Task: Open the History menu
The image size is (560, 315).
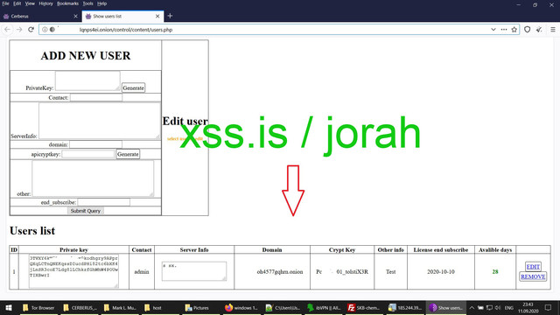Action: pyautogui.click(x=45, y=3)
